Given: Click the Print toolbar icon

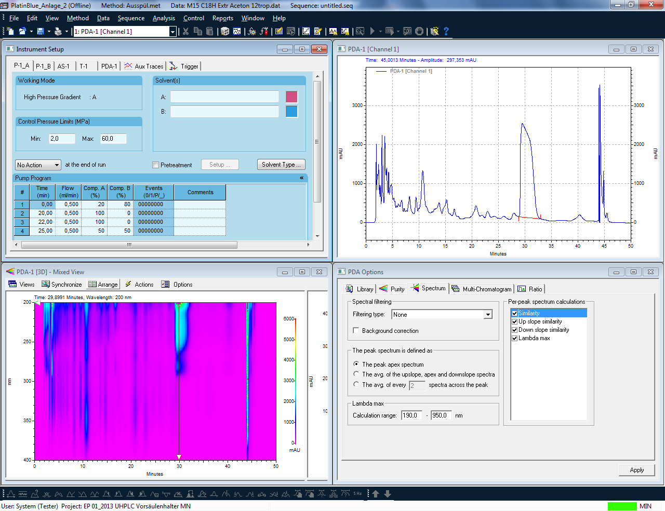Looking at the screenshot, I should click(58, 31).
